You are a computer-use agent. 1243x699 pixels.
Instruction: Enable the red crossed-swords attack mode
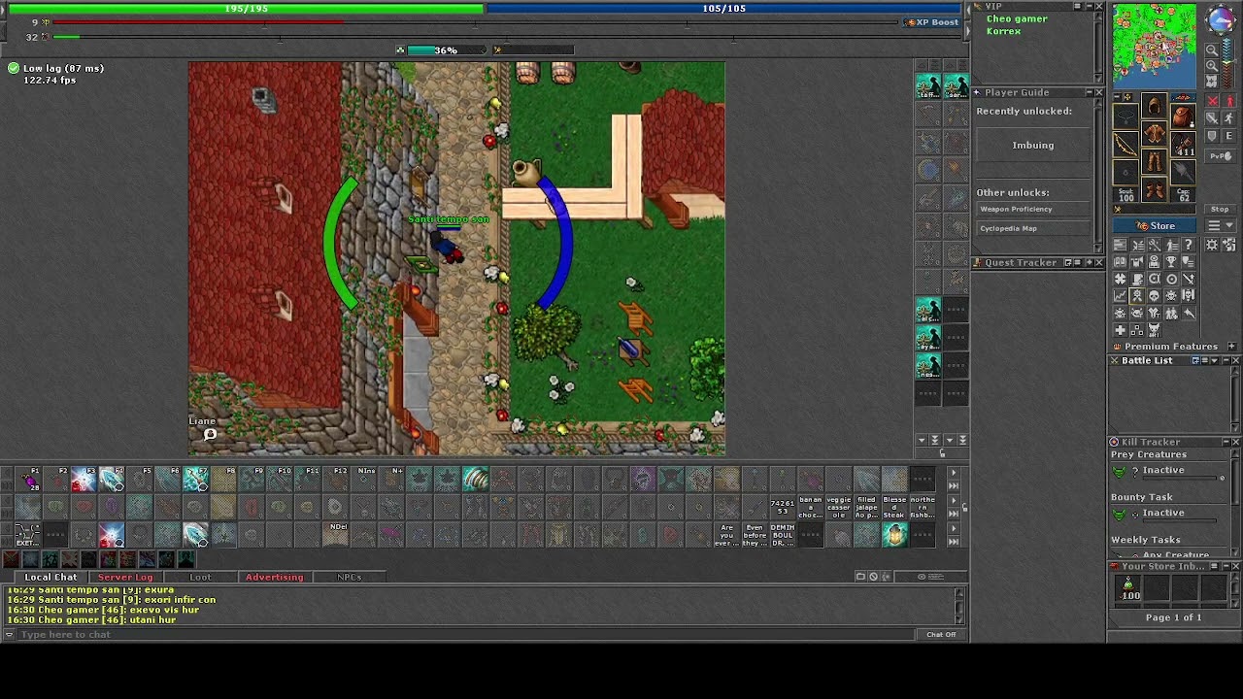pos(1213,100)
